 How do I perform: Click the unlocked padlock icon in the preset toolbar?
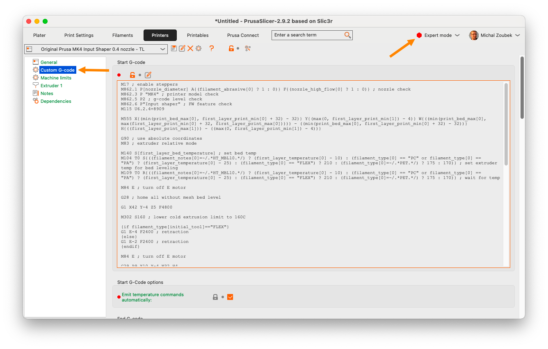231,48
